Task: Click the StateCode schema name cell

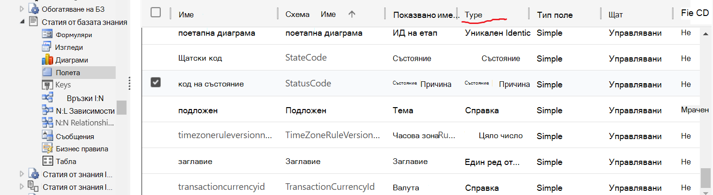Action: (306, 58)
